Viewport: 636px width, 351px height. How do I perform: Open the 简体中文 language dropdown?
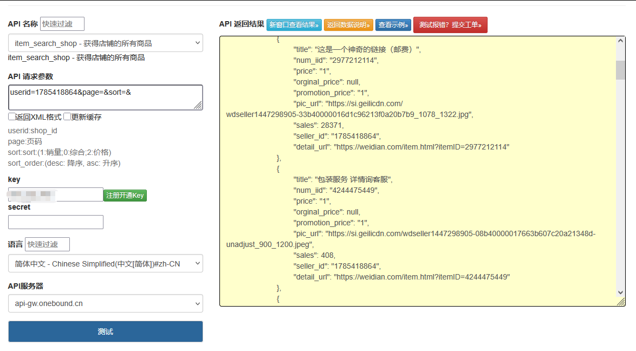[106, 264]
